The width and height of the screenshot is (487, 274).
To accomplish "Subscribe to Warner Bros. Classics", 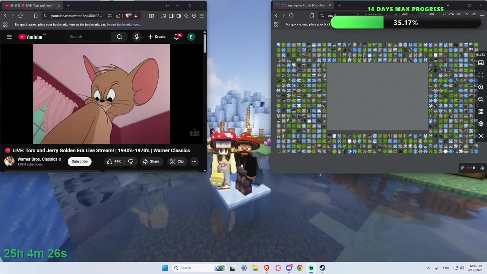I will 80,161.
